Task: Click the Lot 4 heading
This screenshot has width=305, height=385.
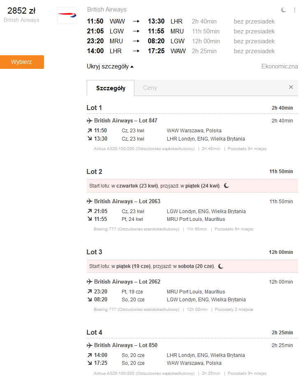Action: point(94,333)
